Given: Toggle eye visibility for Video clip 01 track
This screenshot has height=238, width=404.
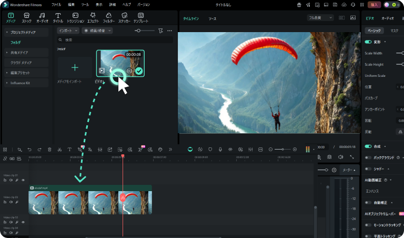Looking at the screenshot, I should (x=23, y=180).
